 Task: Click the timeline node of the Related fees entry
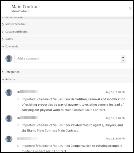click(18, 125)
